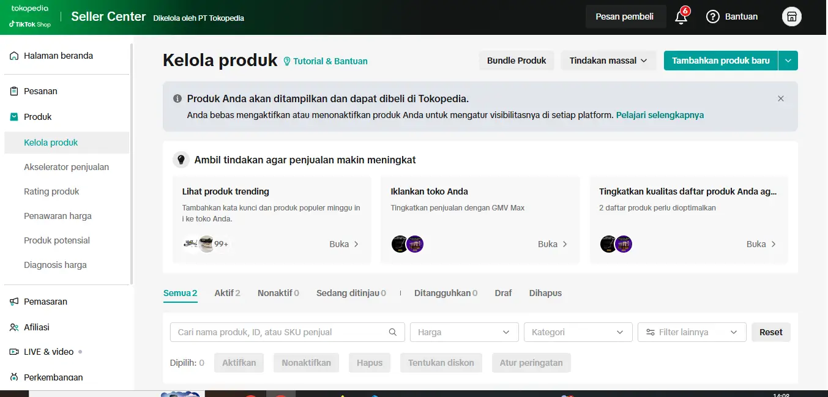Click the shop profile avatar icon
Screen dimensions: 828x397
click(x=791, y=17)
